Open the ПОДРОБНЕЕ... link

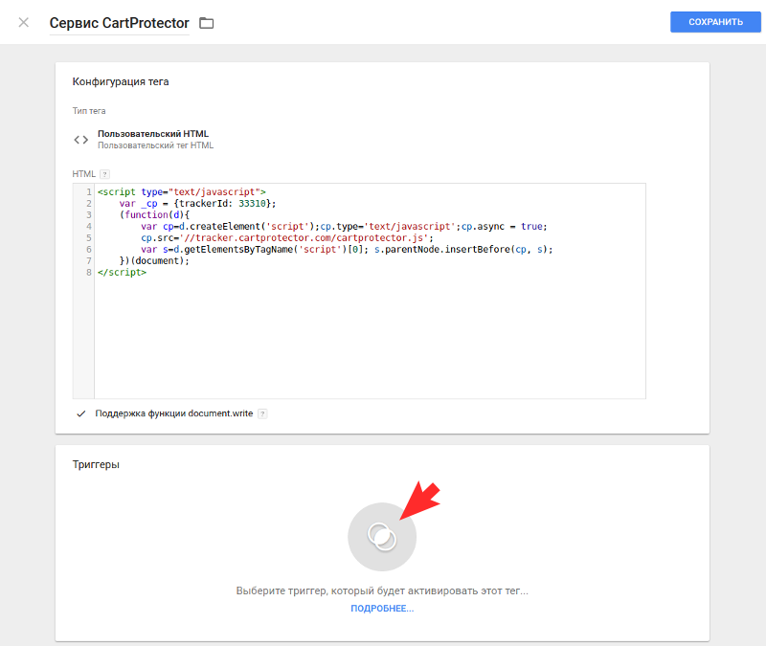point(382,609)
